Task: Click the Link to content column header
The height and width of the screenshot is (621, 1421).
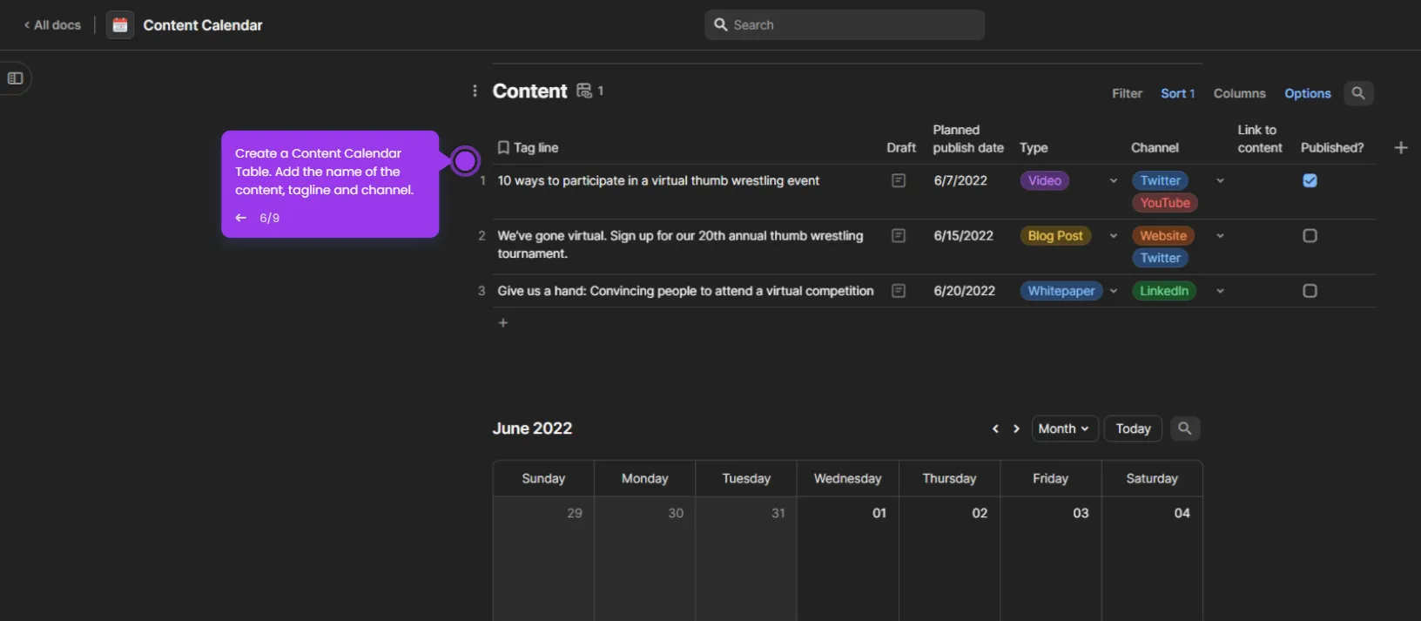Action: [x=1260, y=138]
